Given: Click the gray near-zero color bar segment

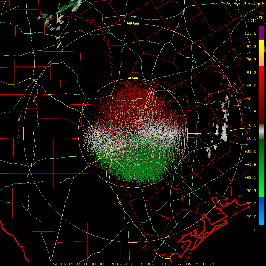Looking at the screenshot, I should [x=261, y=132].
